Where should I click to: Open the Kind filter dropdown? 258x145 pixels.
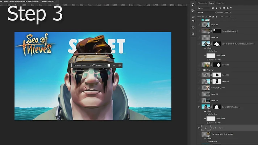coord(204,8)
